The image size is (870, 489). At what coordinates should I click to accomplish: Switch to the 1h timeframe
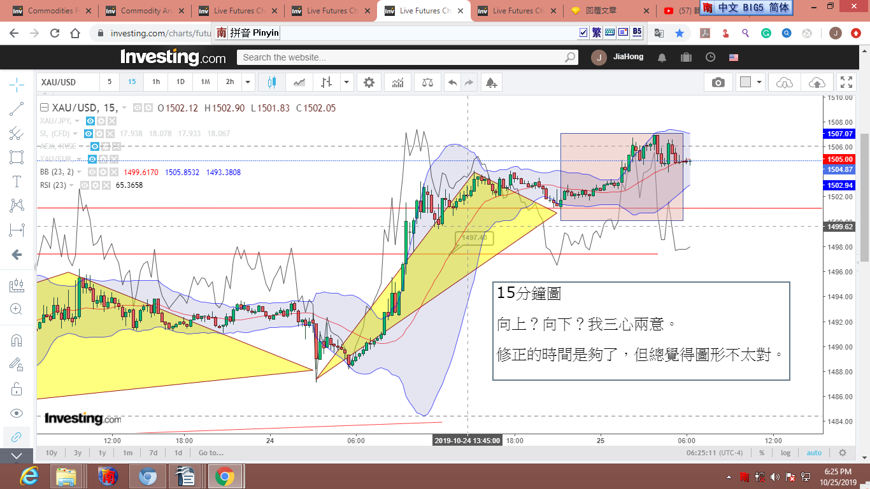(x=156, y=82)
